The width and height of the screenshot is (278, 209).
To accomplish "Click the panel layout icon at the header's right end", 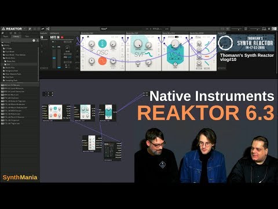I will [x=274, y=29].
